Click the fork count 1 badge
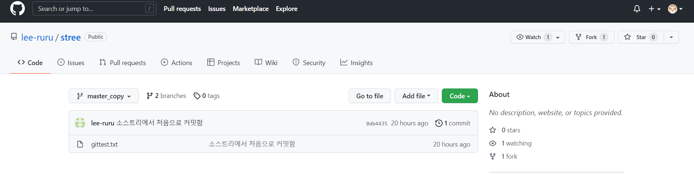 [604, 37]
